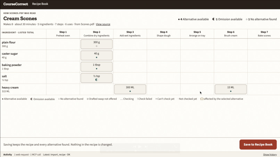Click the CourseCorrect logo
This screenshot has width=280, height=157.
point(16,4)
